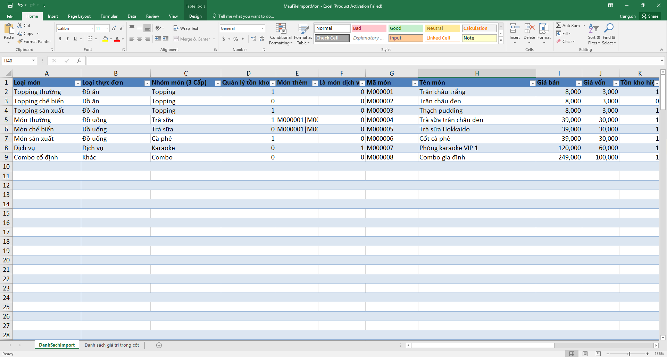This screenshot has height=357, width=667.
Task: Switch to 'Danh sách giá trị trong cột' sheet
Action: tap(111, 345)
